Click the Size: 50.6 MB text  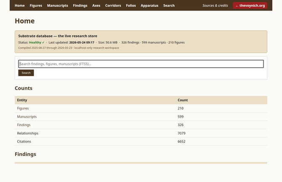[108, 42]
